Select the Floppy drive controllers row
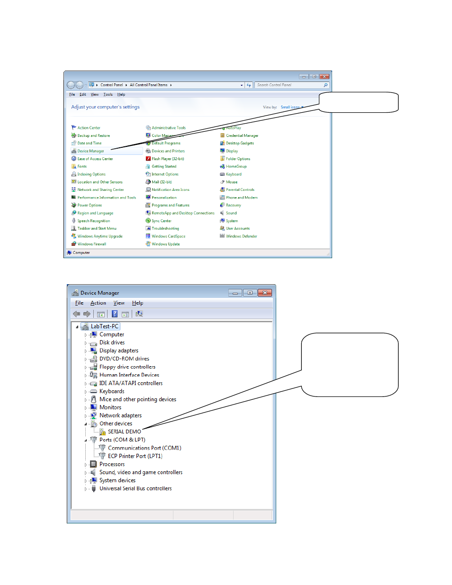 [x=127, y=367]
